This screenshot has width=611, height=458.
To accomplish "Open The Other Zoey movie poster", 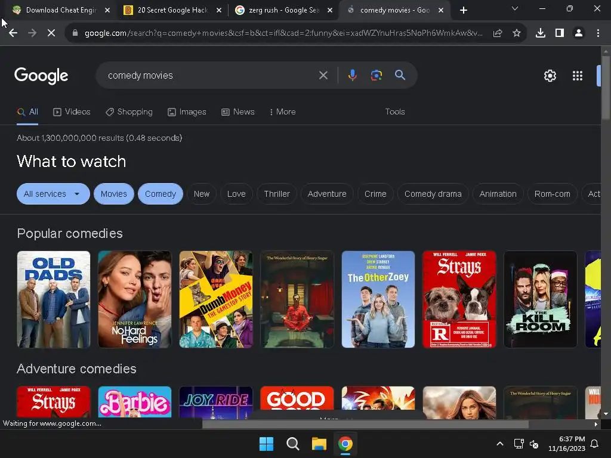I will pos(378,299).
